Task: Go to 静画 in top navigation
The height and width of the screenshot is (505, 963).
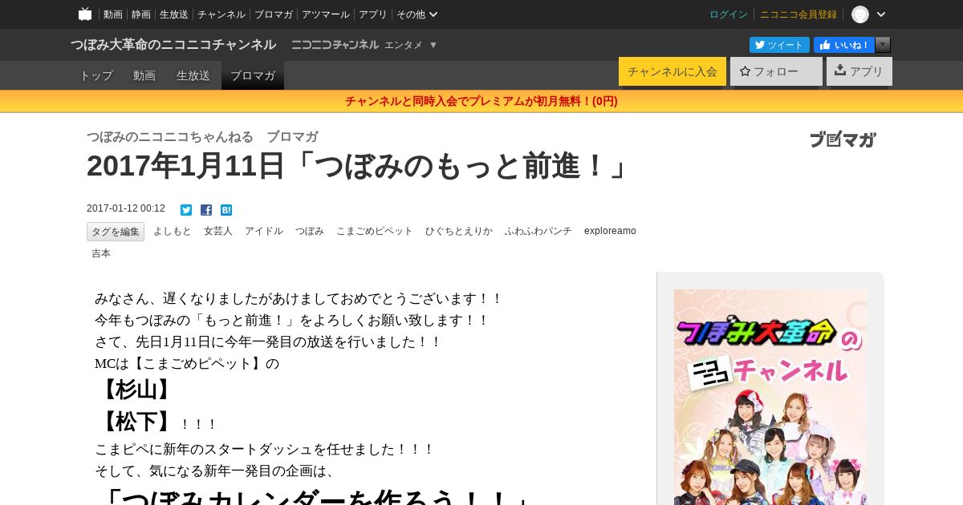Action: (x=141, y=14)
